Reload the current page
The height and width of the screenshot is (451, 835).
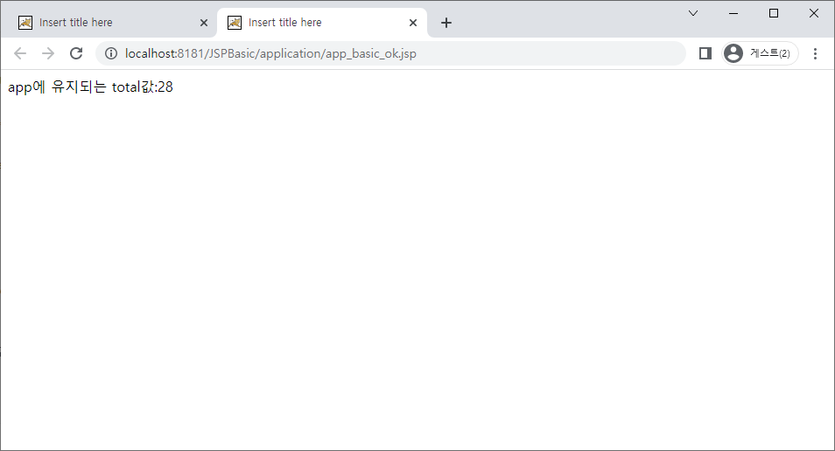[76, 53]
